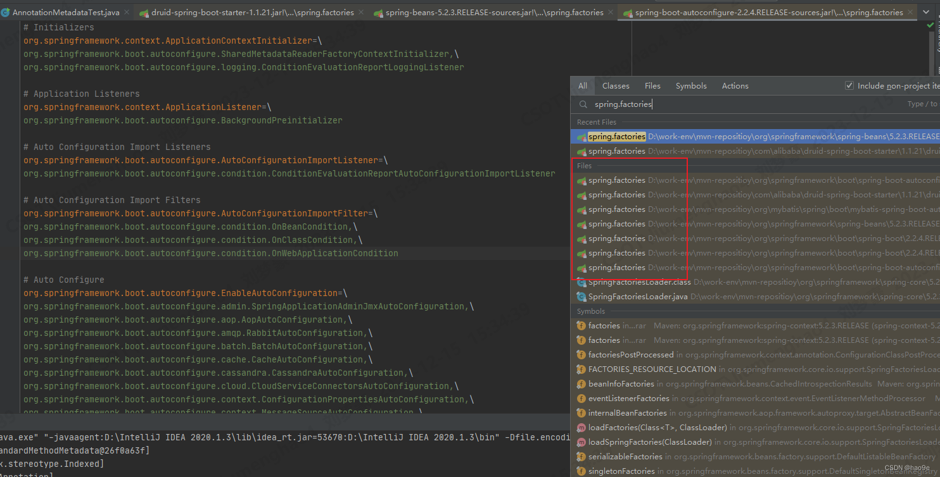Close the spring-beans-5.2.3 spring.factories tab
The image size is (940, 477).
tap(611, 13)
